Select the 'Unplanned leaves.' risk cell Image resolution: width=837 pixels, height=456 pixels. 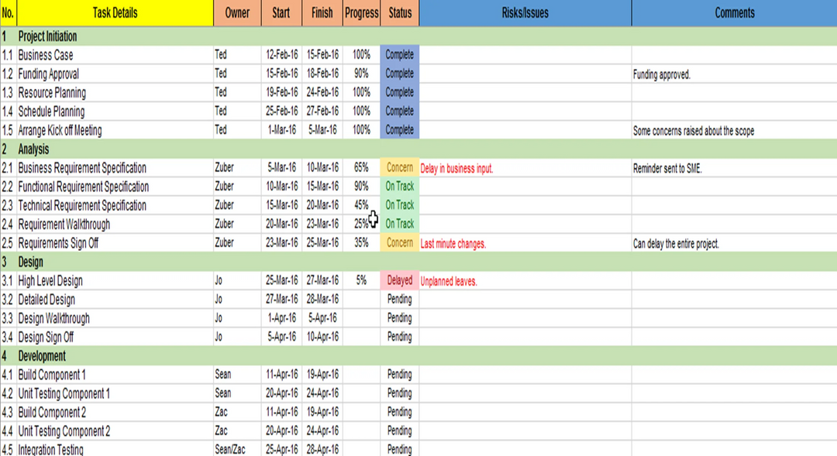coord(449,282)
